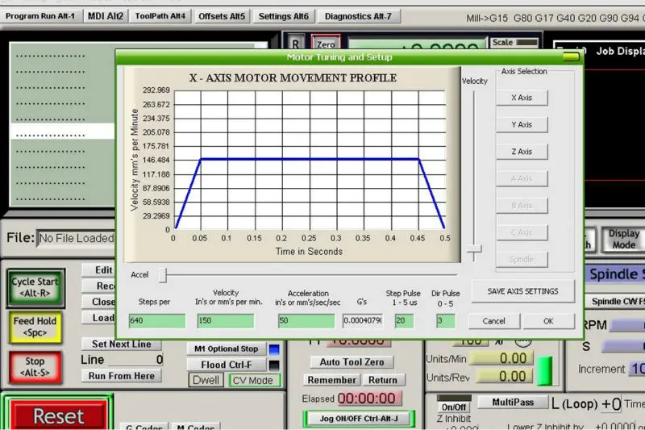Toggle Jog ON/OFF Ctrl-Alt-J
645x430 pixels.
(x=360, y=418)
